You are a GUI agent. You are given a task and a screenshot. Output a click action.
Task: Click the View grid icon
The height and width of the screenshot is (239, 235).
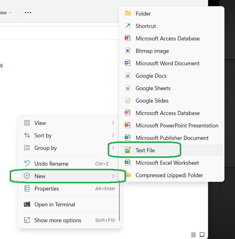27,123
